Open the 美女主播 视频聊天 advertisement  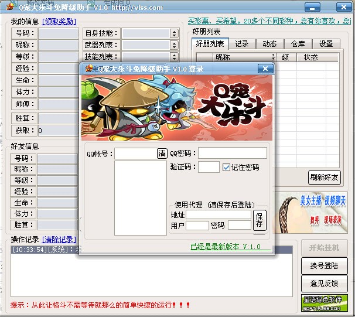[x=310, y=213]
